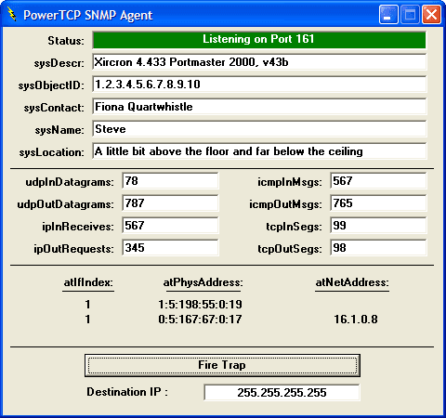This screenshot has width=446, height=418.
Task: Focus the ipOutRequests field showing 345
Action: (170, 248)
